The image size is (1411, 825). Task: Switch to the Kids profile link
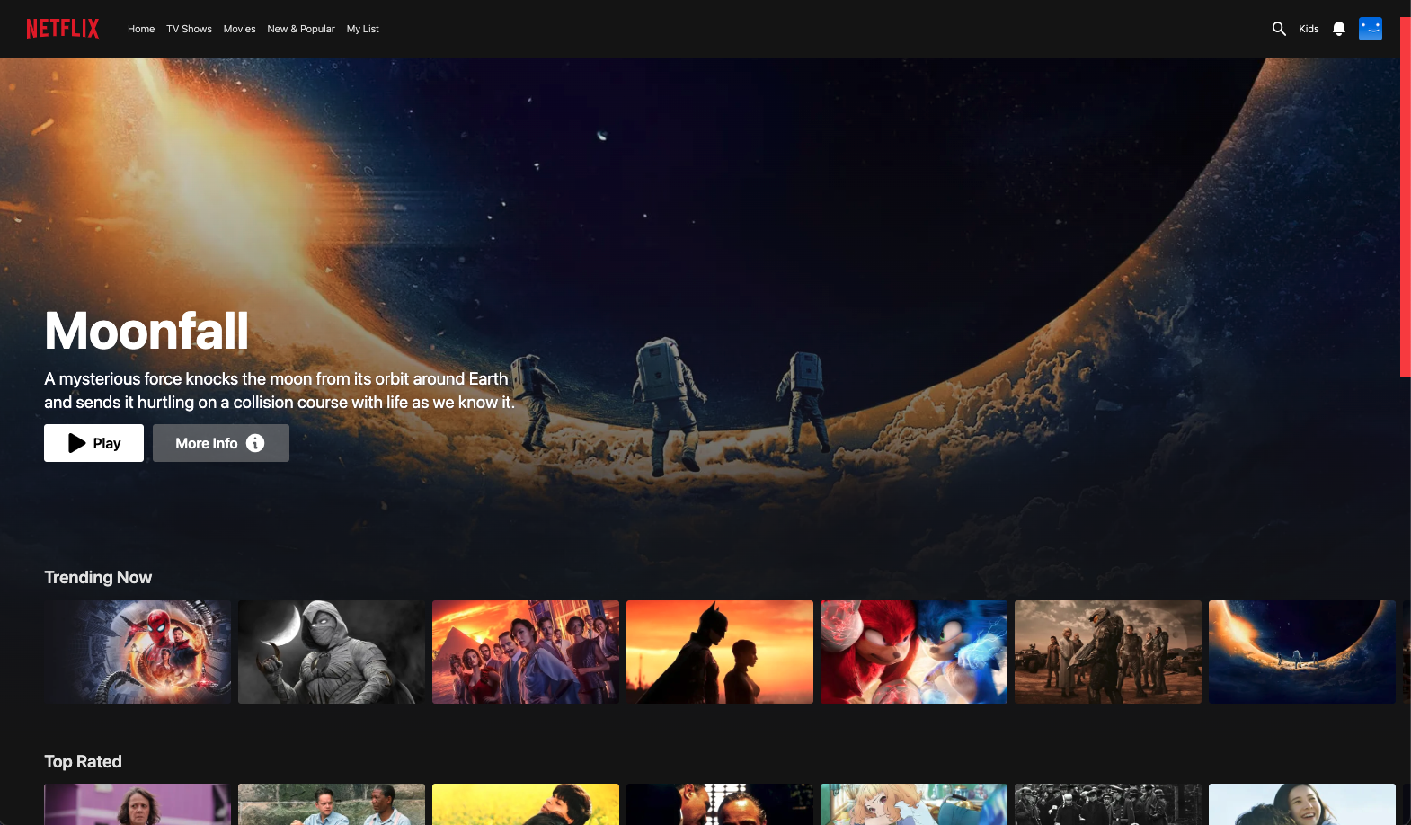coord(1309,29)
